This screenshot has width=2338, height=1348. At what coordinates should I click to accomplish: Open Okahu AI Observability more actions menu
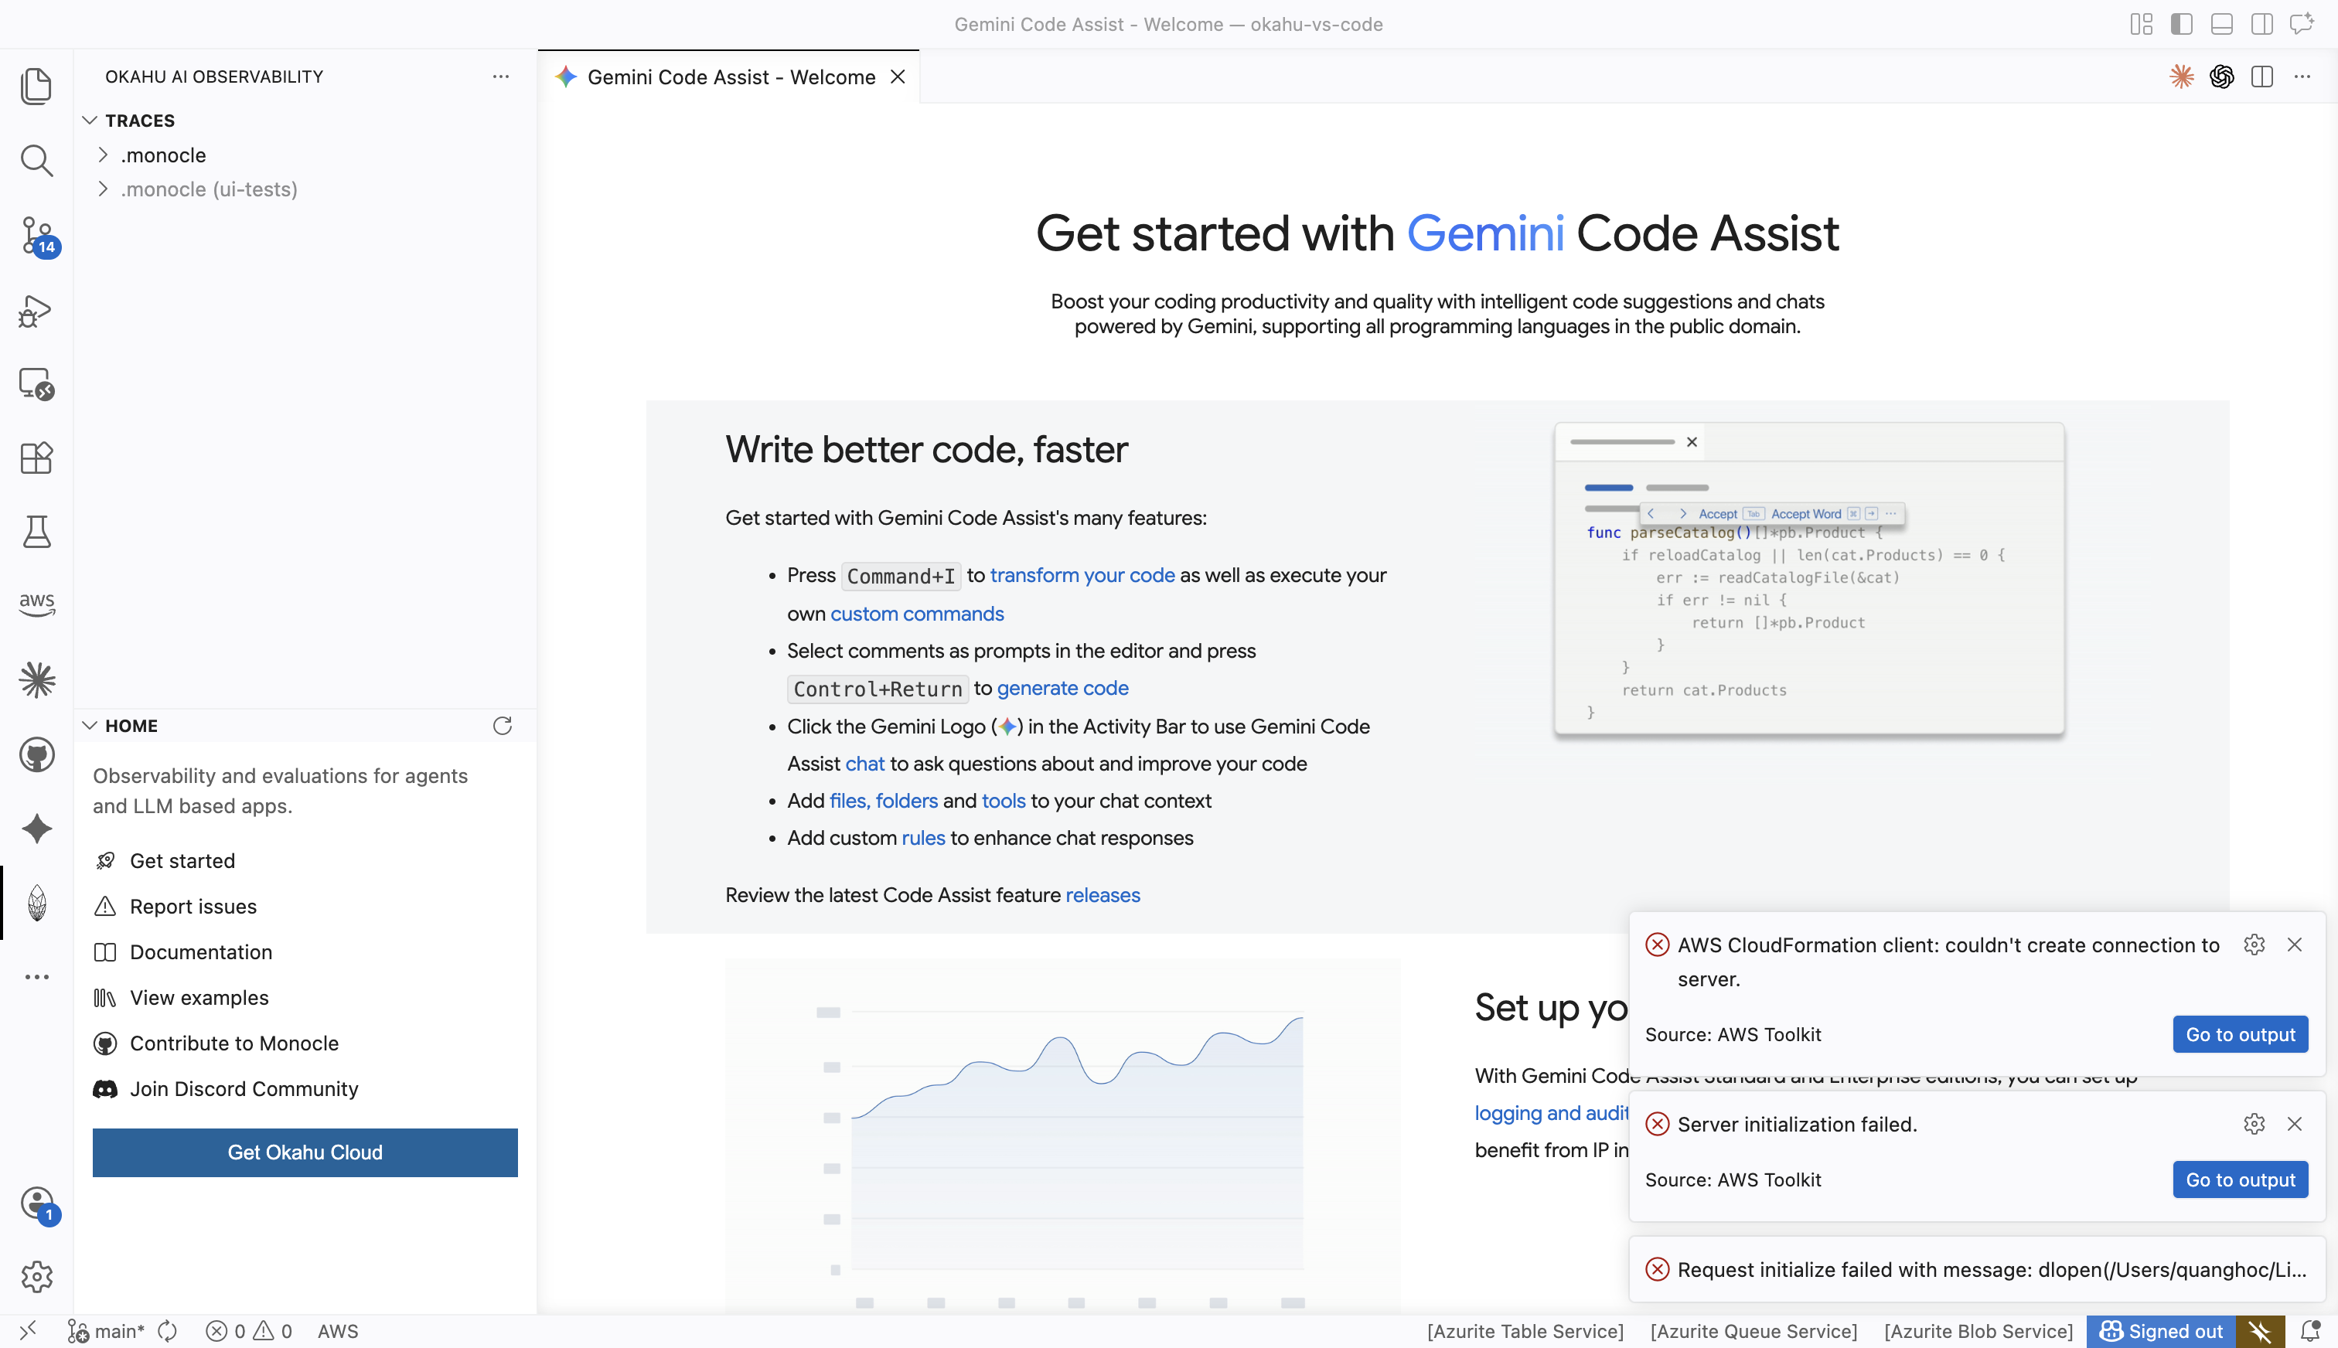point(501,76)
